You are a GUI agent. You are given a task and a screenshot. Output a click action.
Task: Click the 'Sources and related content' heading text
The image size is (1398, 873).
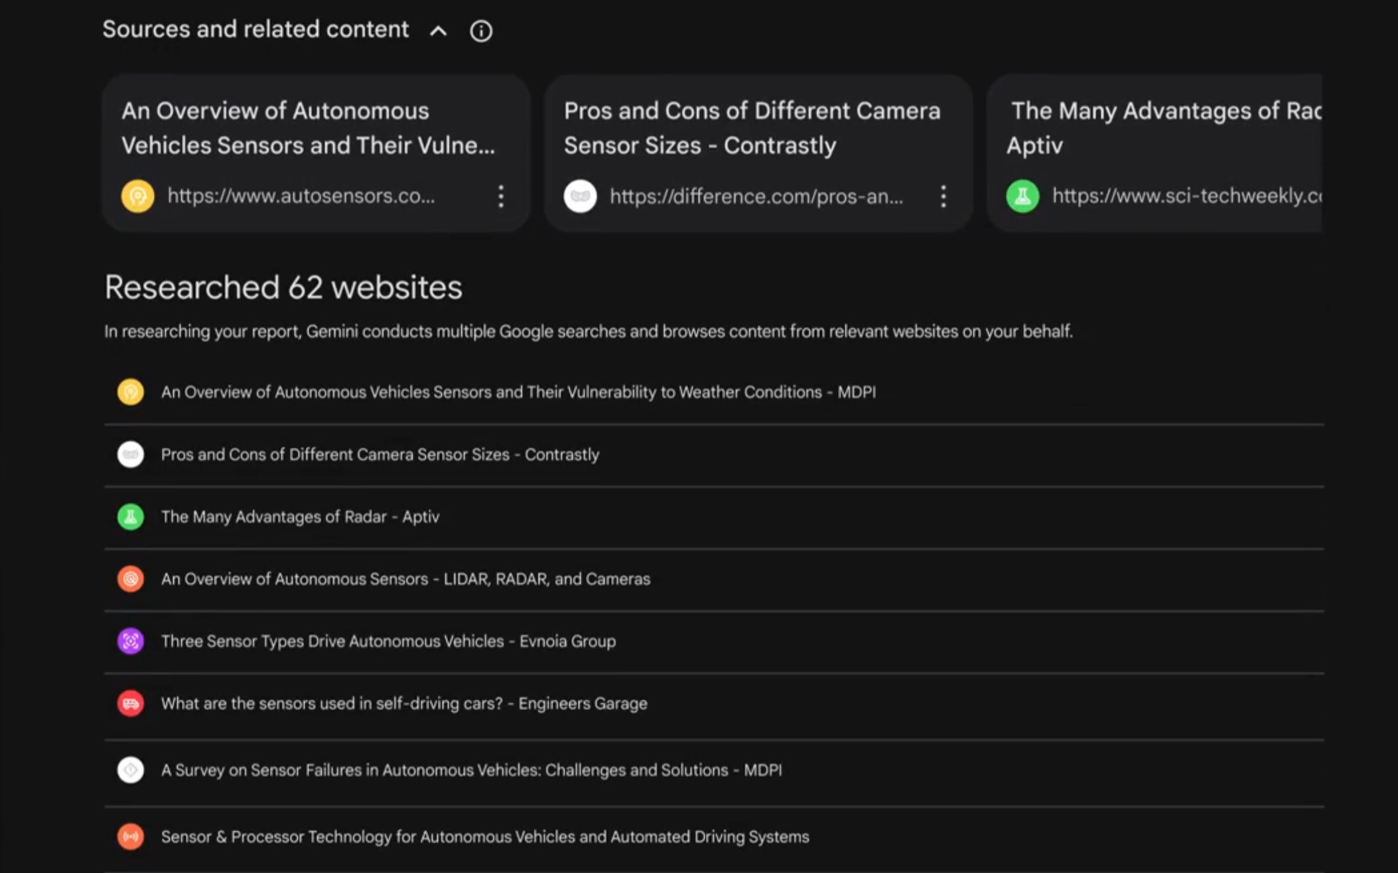(x=255, y=29)
